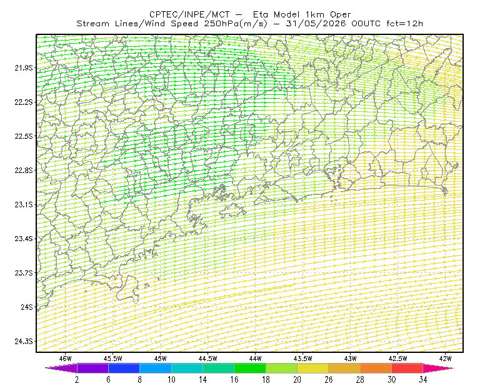This screenshot has width=500, height=386.
Task: Click the longitude label '43W'
Action: pos(351,359)
